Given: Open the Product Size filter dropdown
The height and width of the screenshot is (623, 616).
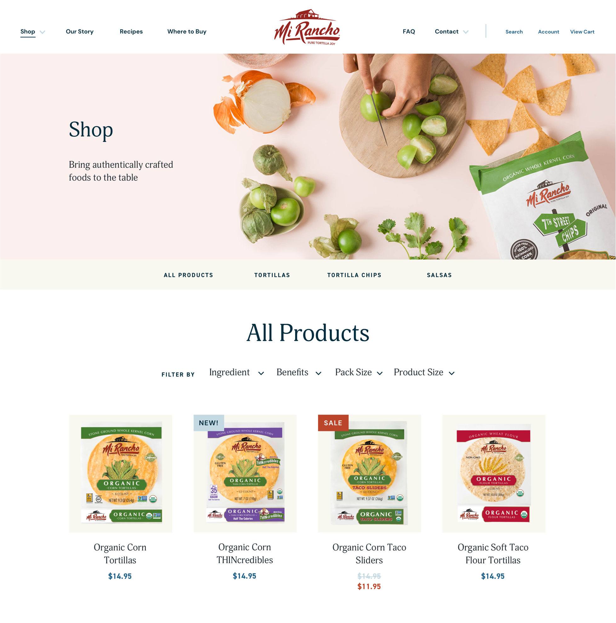Looking at the screenshot, I should click(424, 372).
